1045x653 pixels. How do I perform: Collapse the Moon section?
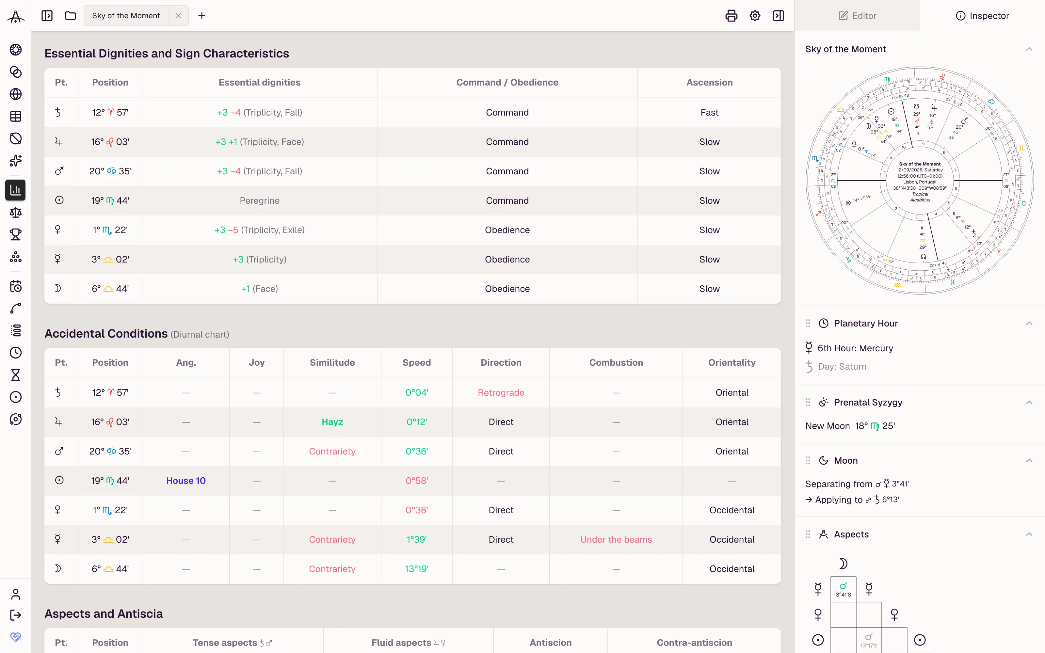pyautogui.click(x=1029, y=460)
